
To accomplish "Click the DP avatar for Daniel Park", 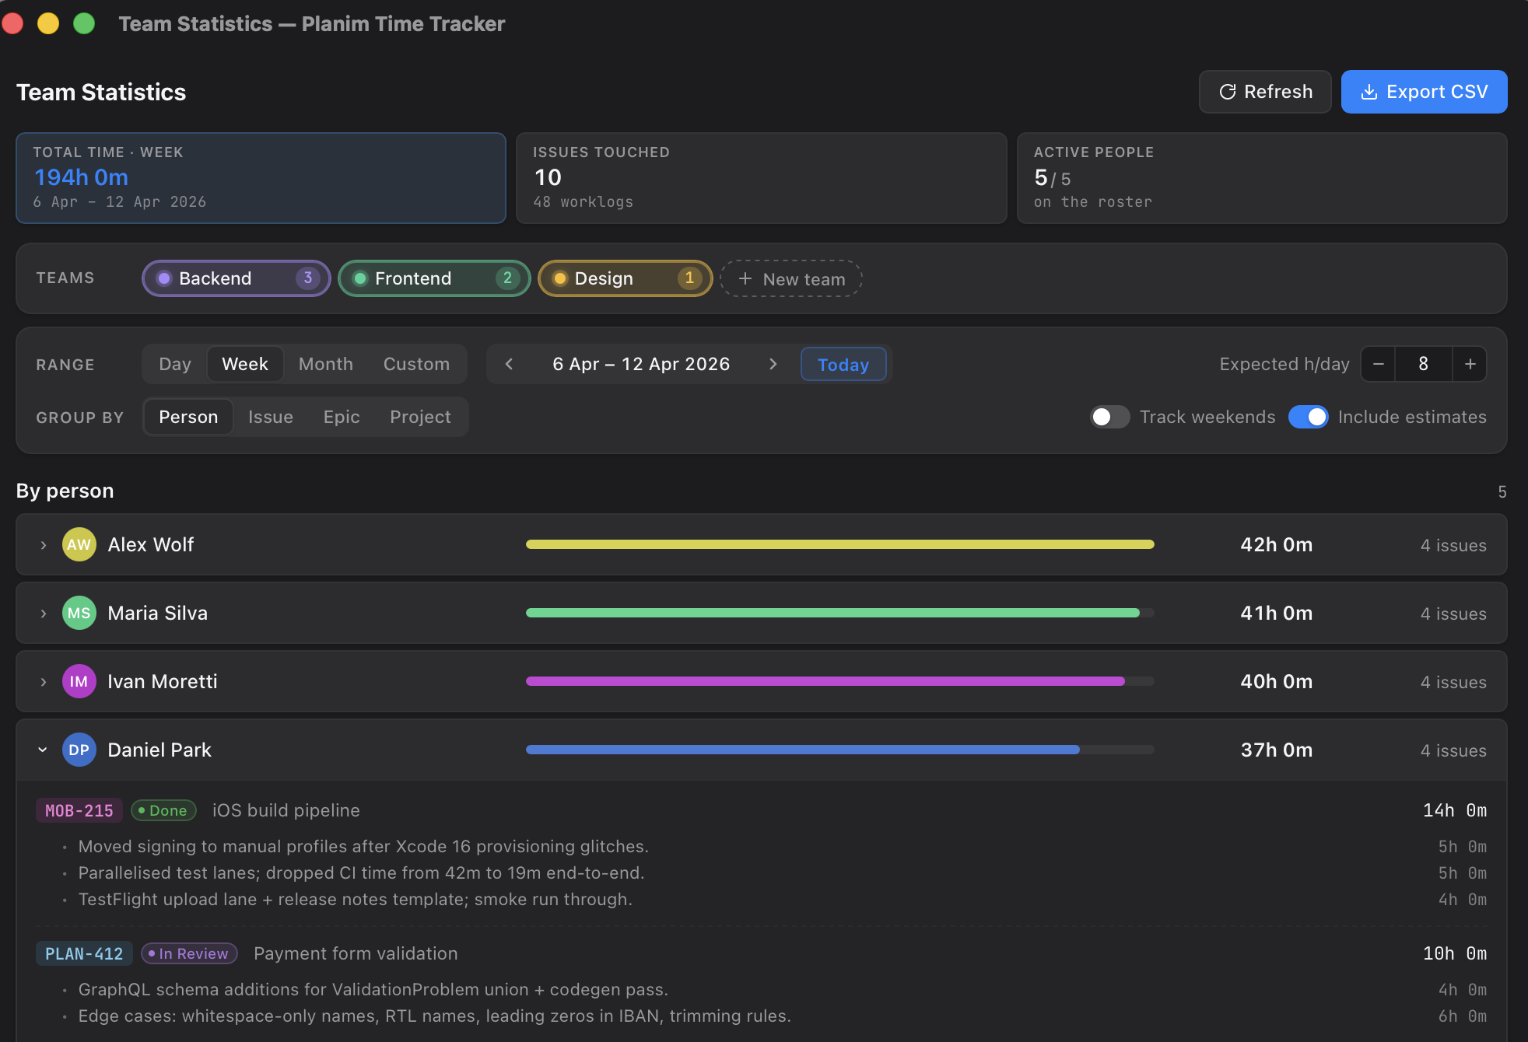I will 79,750.
